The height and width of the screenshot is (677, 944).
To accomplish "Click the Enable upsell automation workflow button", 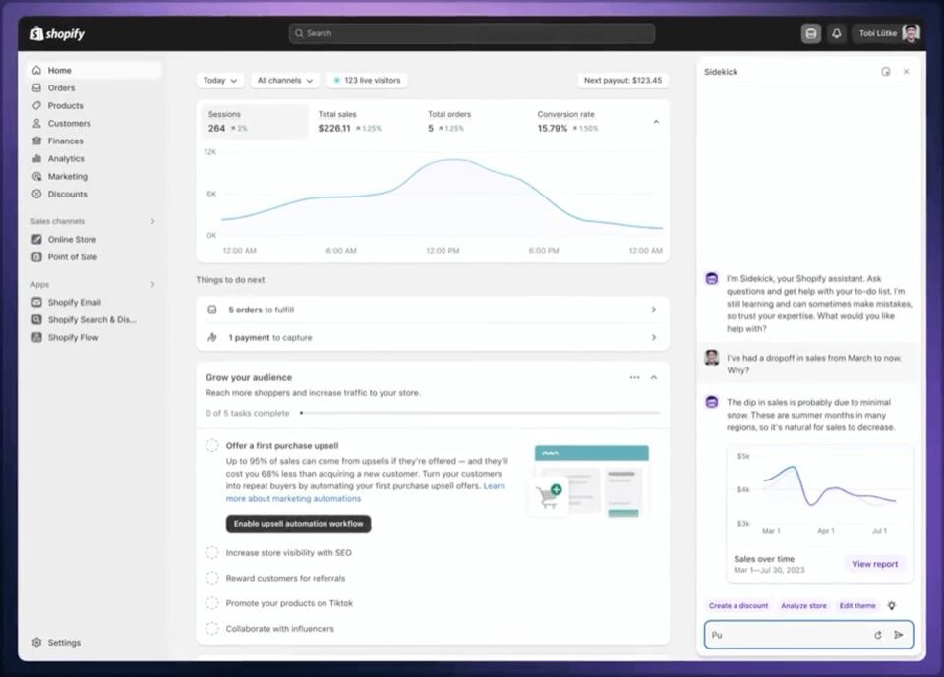I will tap(298, 523).
